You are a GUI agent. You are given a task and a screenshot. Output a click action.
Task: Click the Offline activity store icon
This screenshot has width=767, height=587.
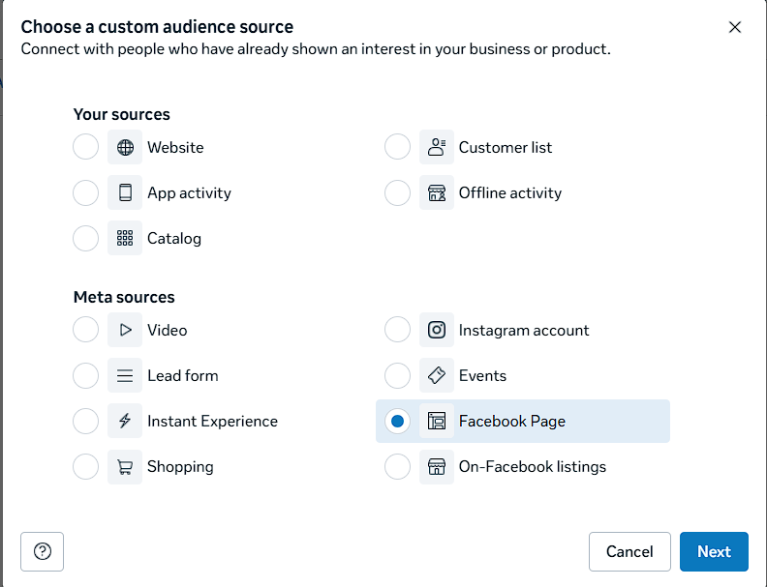pyautogui.click(x=437, y=193)
